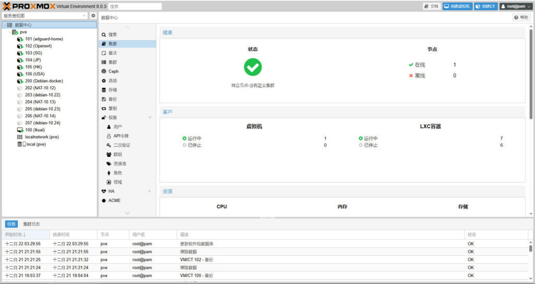Click the 创建CT button

point(486,6)
